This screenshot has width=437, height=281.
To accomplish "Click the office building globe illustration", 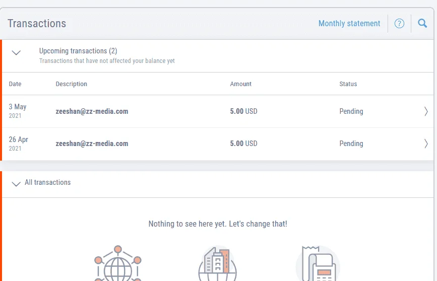I will tap(217, 264).
